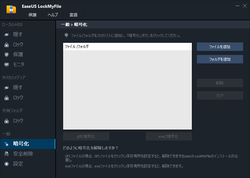Click the eye icon under 外付けメディア

point(7,88)
